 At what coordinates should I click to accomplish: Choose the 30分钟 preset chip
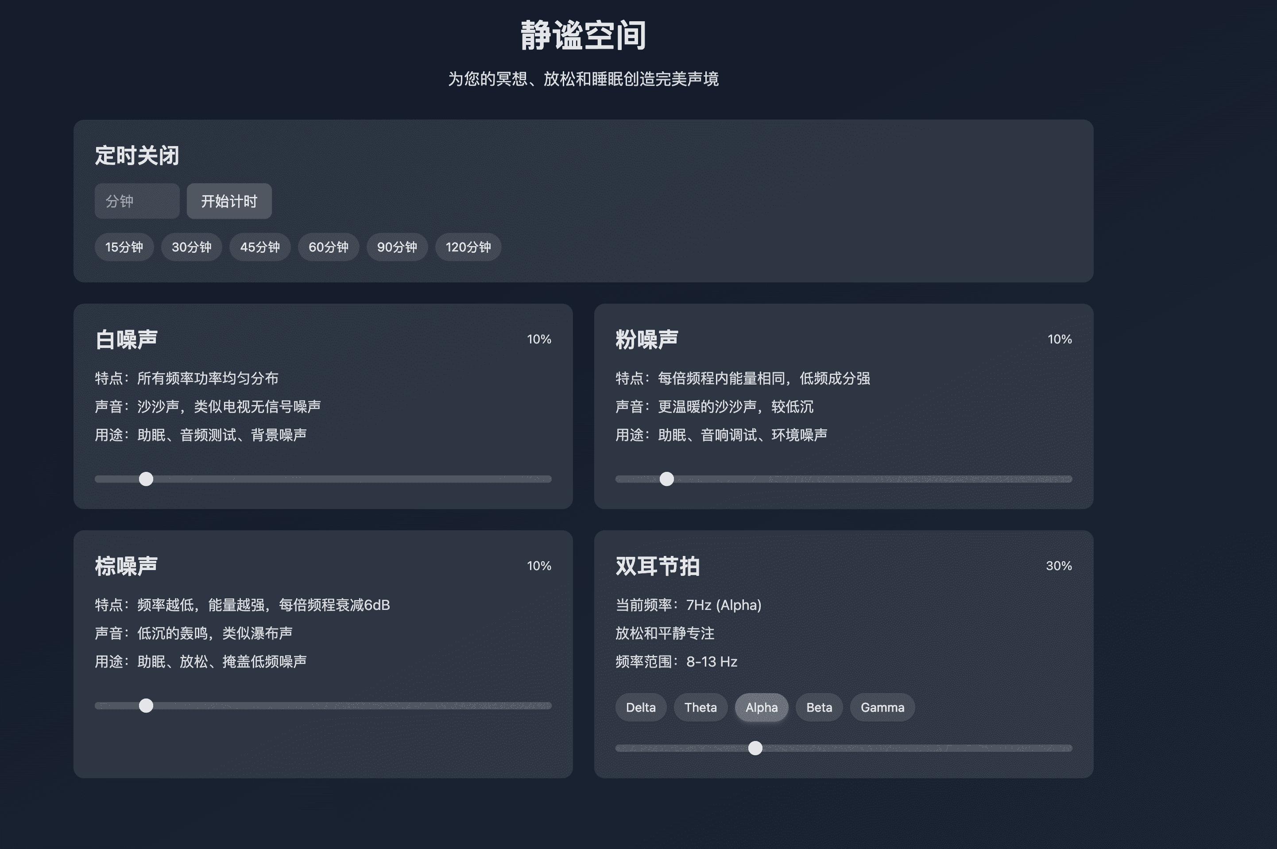click(191, 247)
